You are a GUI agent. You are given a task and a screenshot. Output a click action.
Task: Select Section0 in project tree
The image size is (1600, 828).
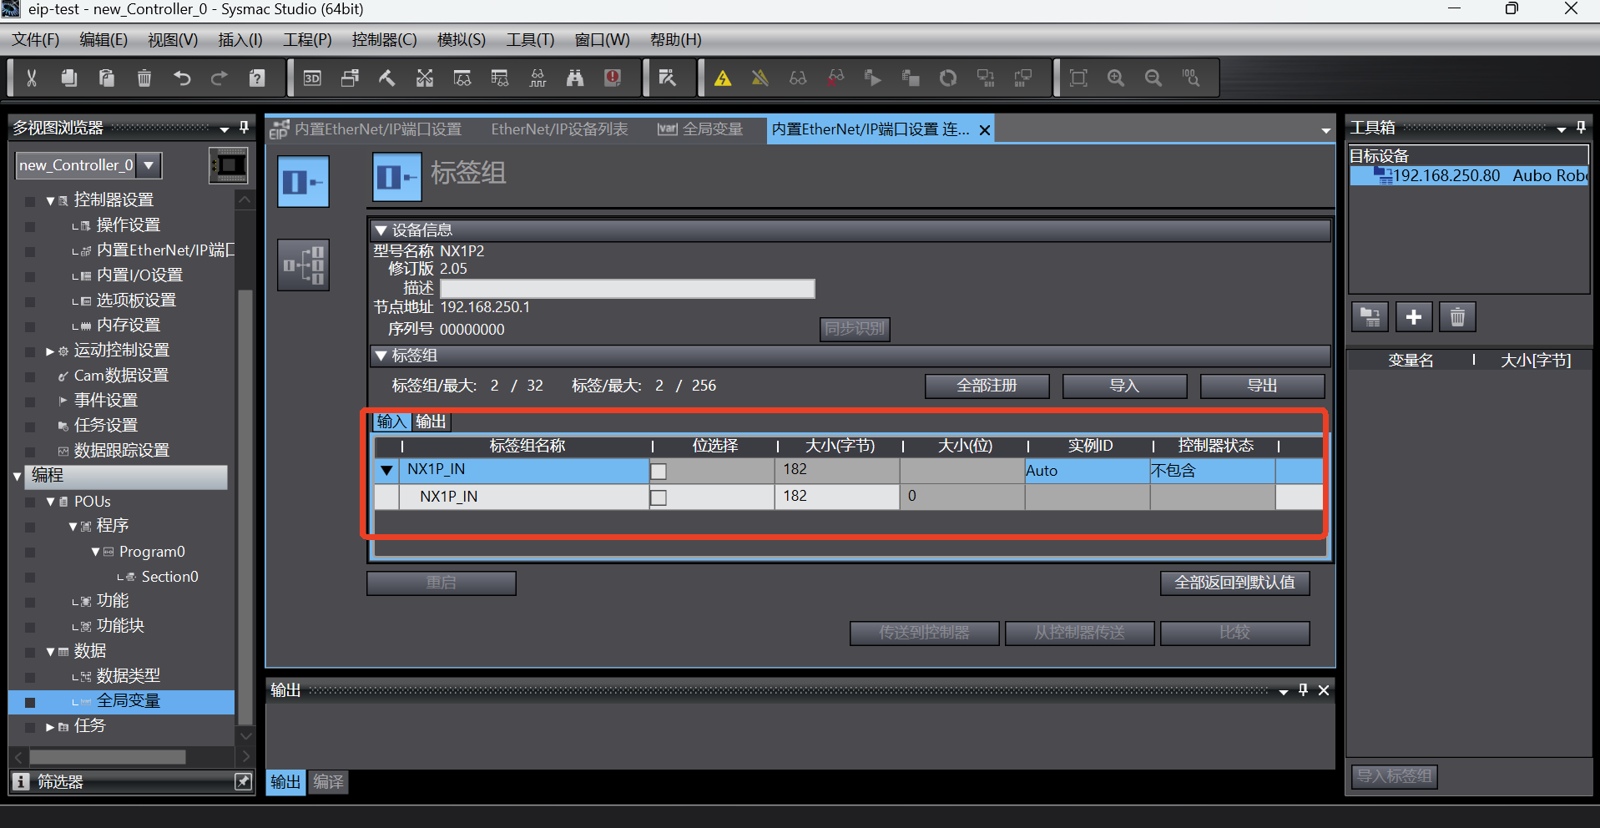(169, 577)
